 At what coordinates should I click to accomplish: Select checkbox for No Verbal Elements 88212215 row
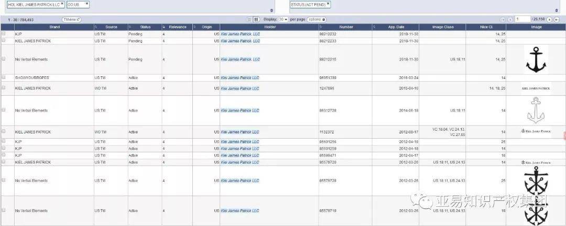pyautogui.click(x=4, y=59)
